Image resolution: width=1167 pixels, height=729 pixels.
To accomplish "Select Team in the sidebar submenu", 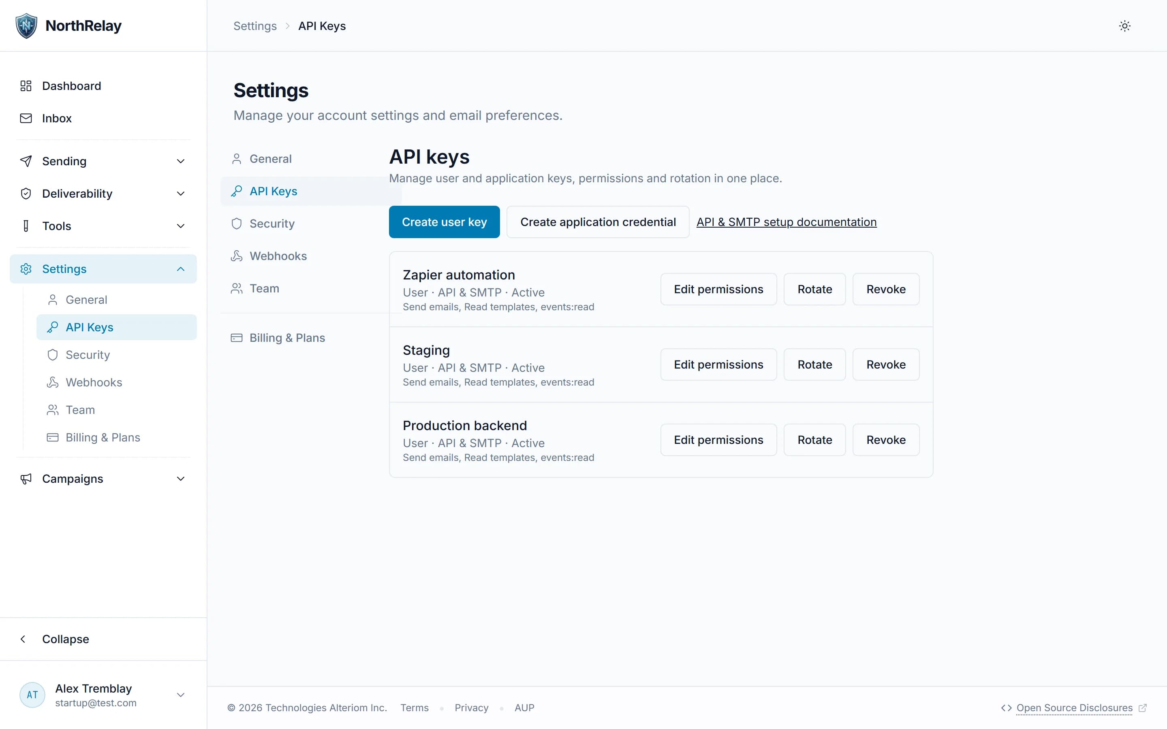I will 116,410.
